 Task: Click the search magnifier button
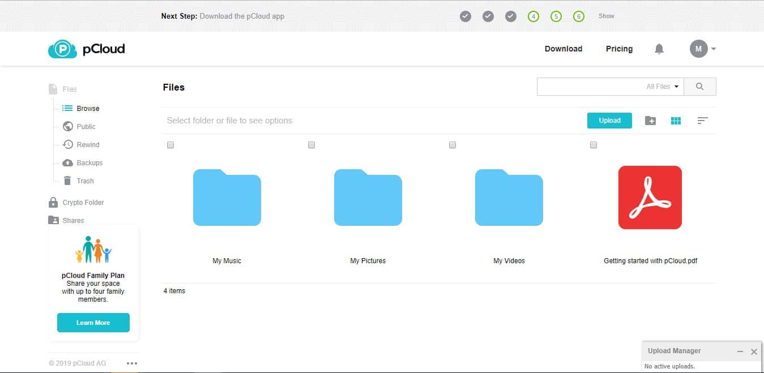coord(699,87)
